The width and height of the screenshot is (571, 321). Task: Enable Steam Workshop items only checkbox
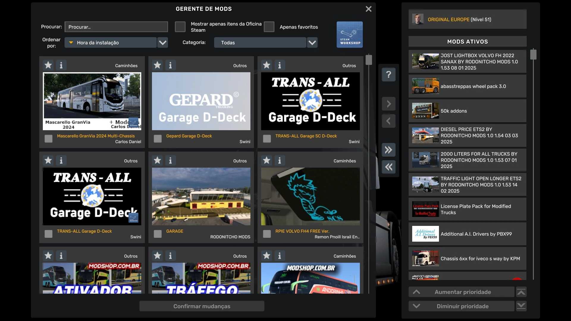pos(180,27)
